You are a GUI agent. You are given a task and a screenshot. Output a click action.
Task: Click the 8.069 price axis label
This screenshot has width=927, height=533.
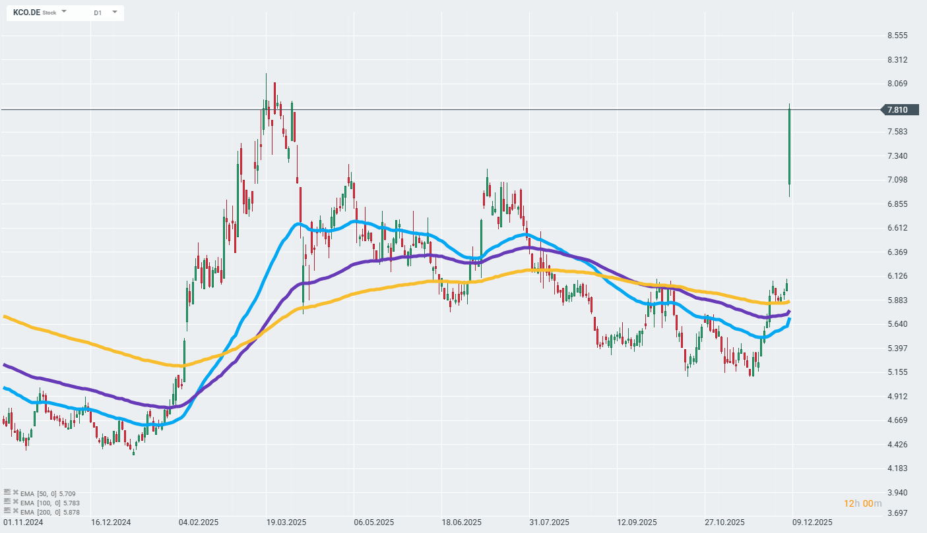tap(898, 84)
